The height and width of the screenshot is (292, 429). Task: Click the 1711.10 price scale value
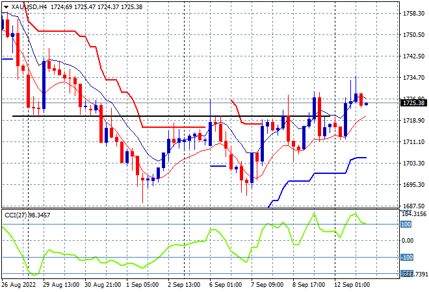(413, 141)
